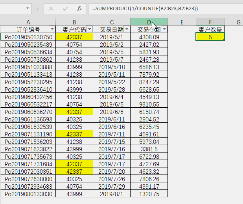The height and width of the screenshot is (204, 243).
Task: Select column A header
Action: (28, 22)
